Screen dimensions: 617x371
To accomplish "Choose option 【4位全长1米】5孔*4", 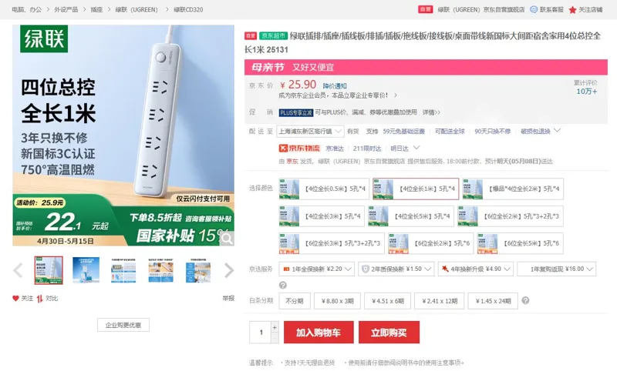I will pyautogui.click(x=416, y=189).
